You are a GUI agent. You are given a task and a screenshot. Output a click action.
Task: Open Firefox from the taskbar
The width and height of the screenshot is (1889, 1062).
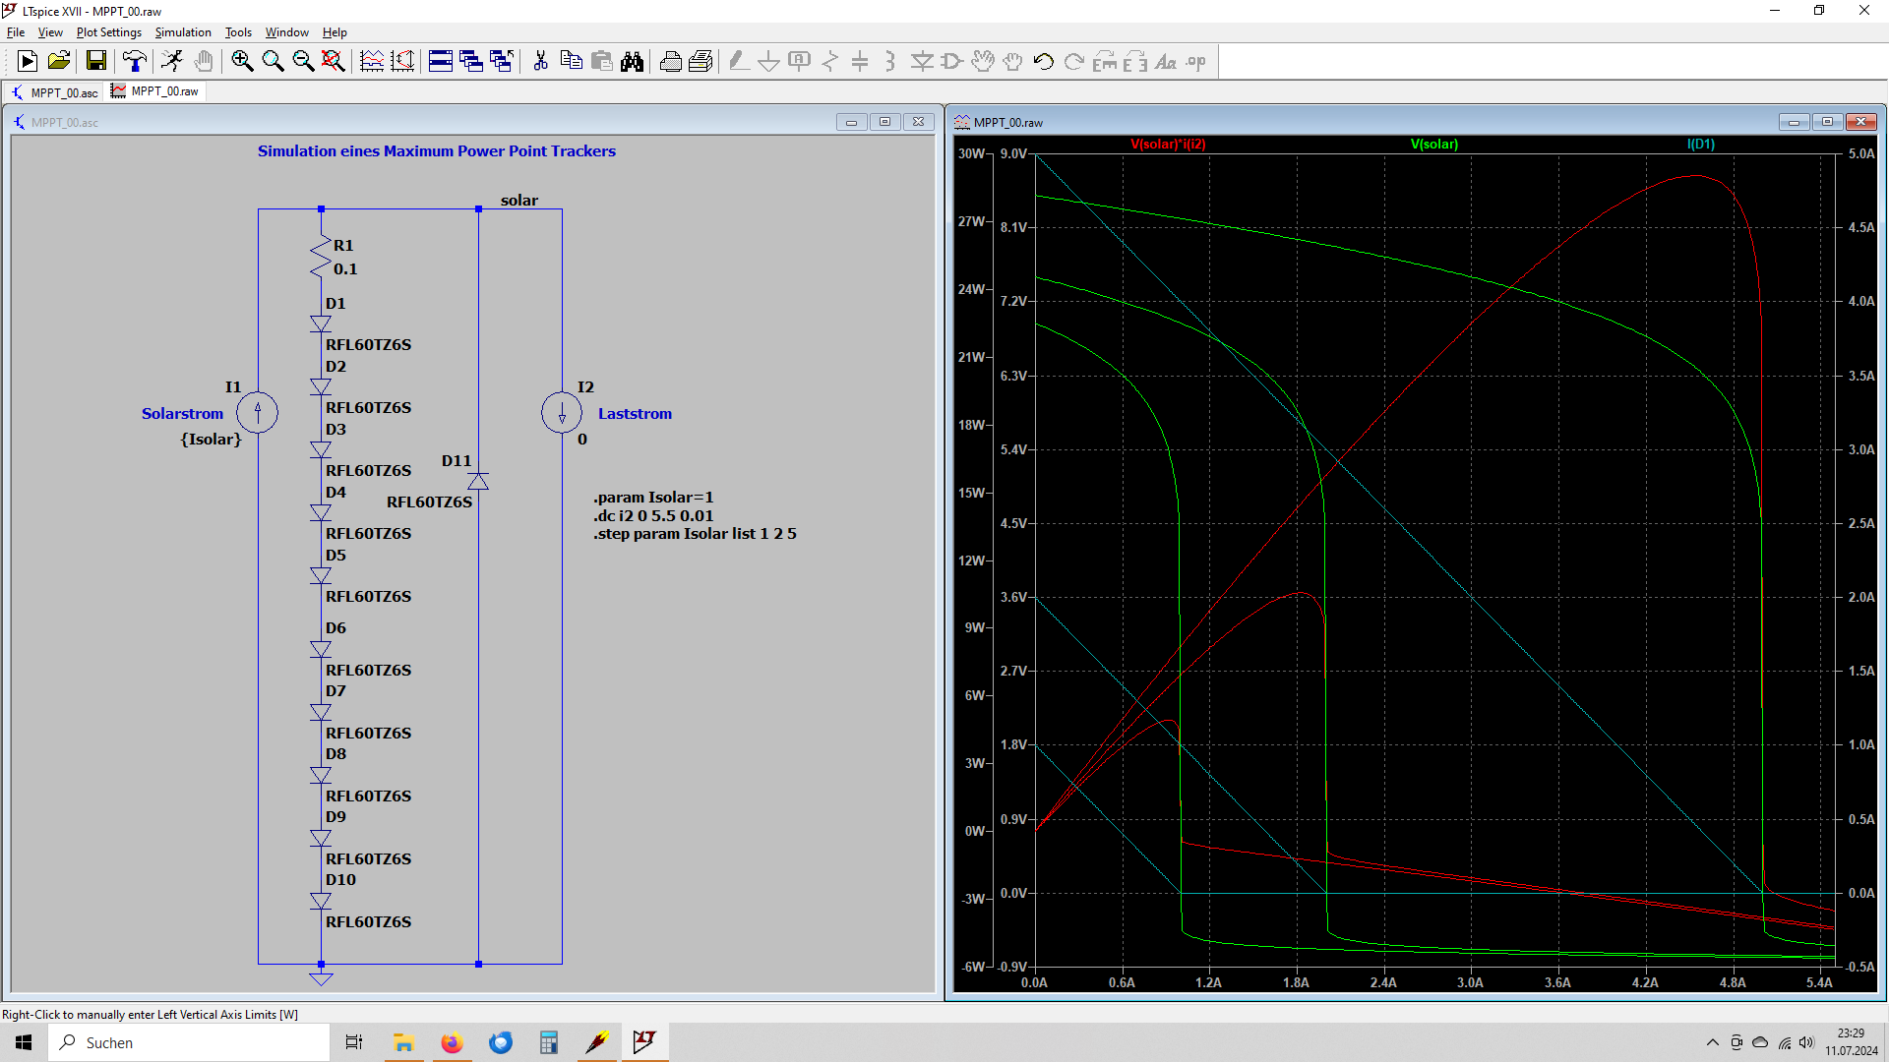click(452, 1042)
